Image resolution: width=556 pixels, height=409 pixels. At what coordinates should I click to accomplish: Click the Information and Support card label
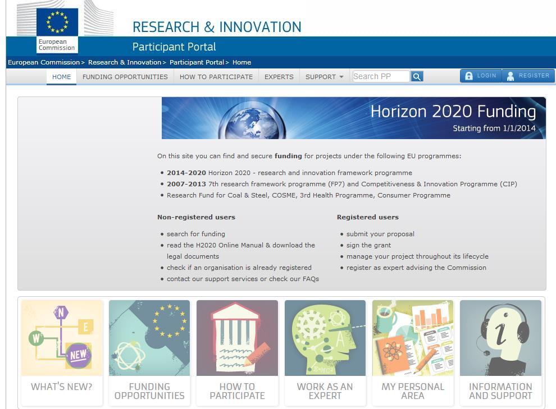(500, 391)
